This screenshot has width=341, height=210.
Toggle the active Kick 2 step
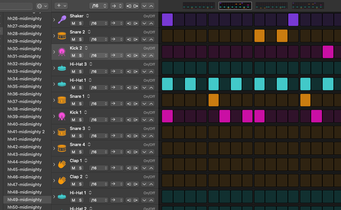coord(328,52)
